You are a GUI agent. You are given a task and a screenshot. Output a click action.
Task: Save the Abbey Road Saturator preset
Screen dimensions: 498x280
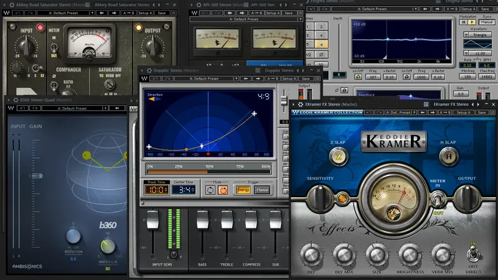pyautogui.click(x=162, y=13)
